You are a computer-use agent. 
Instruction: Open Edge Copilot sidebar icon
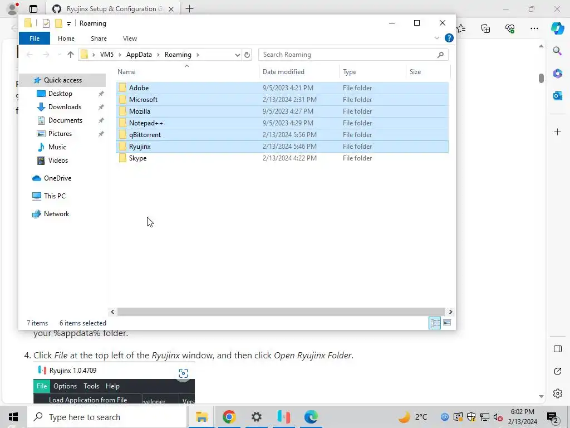(x=557, y=28)
